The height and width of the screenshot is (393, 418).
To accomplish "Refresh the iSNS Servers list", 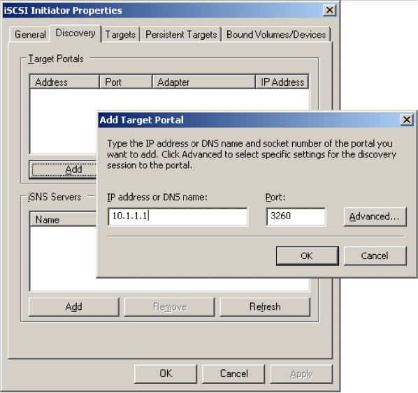I will 265,306.
